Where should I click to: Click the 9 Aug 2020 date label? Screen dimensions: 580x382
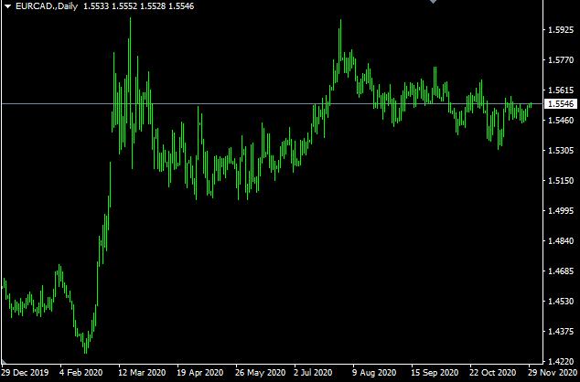pos(374,372)
